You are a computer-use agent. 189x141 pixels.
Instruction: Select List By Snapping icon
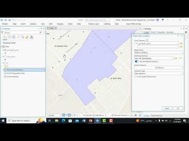pyautogui.click(x=22, y=37)
